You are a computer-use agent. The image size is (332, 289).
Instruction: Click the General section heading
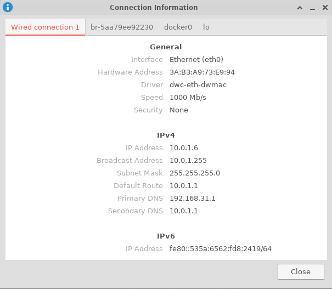(x=166, y=47)
